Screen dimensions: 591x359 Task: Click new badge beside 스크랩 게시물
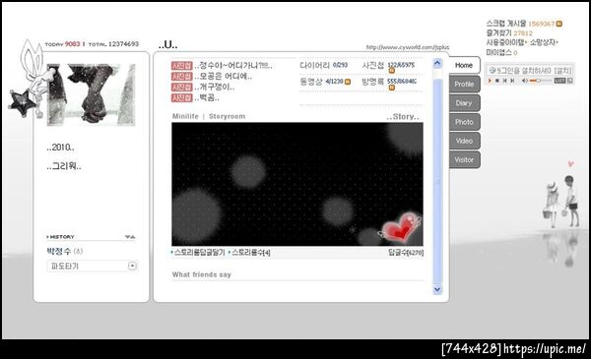click(558, 24)
